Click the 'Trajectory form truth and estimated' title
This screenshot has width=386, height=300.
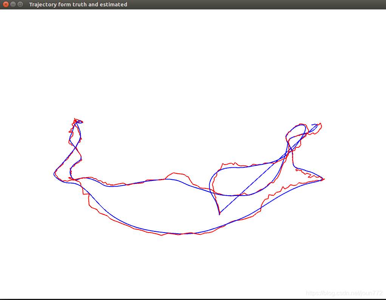tap(78, 5)
